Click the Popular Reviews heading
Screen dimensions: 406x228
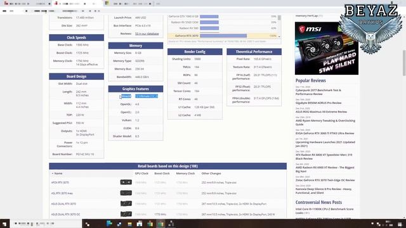click(x=311, y=80)
